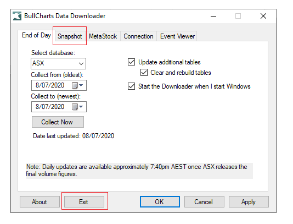This screenshot has width=293, height=224.
Task: Select the Date last updated text
Action: point(74,136)
